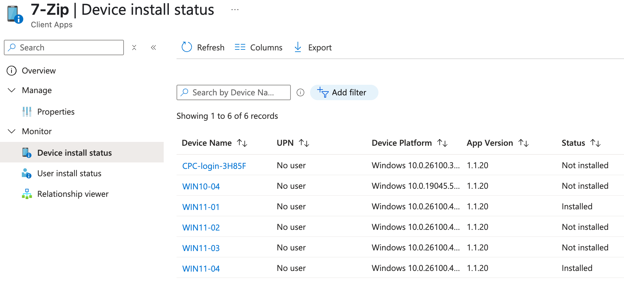Open device CPC-login-3H85F

click(214, 166)
